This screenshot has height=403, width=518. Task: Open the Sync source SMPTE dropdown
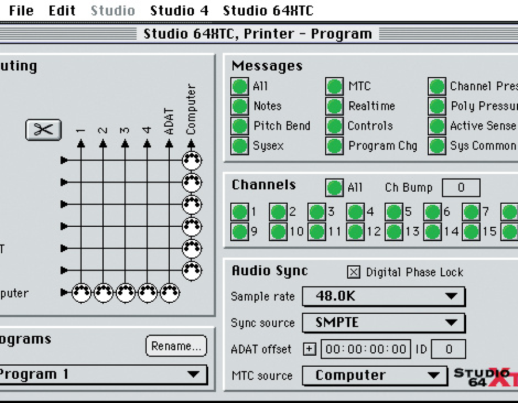pos(384,323)
